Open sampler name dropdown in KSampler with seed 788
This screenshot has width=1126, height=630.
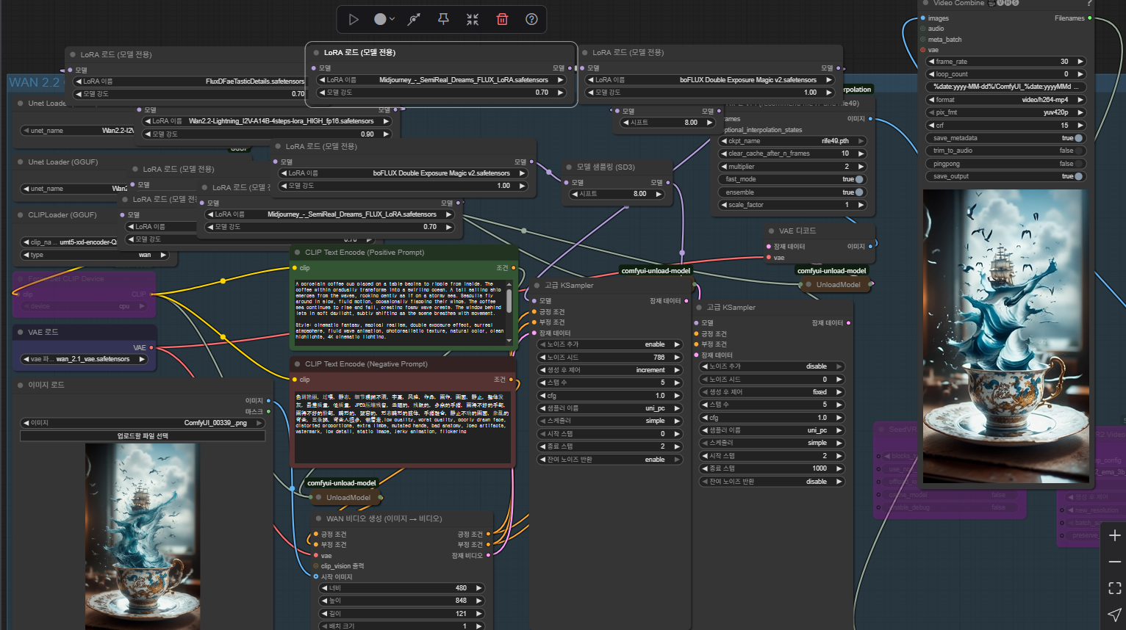click(x=610, y=408)
